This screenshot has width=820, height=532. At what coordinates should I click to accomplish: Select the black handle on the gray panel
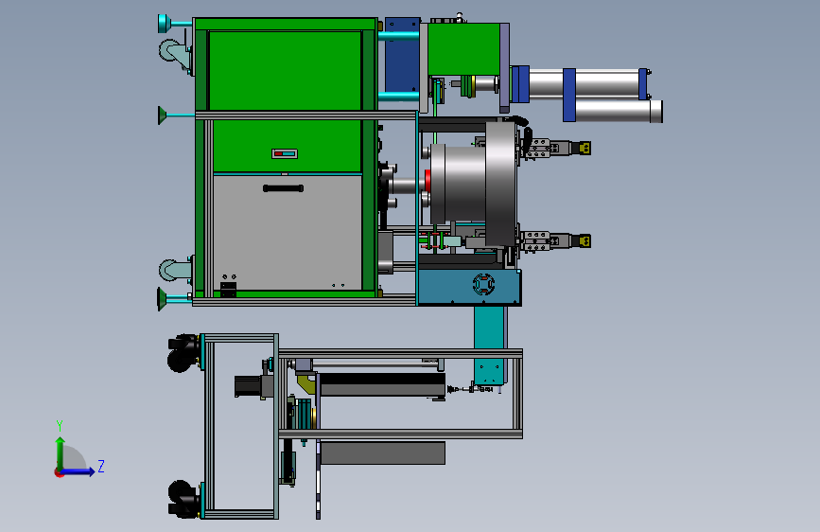click(283, 188)
